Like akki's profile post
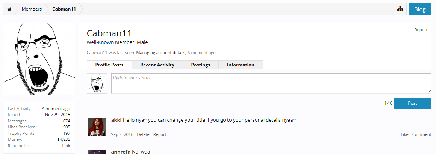The image size is (436, 154). (404, 134)
